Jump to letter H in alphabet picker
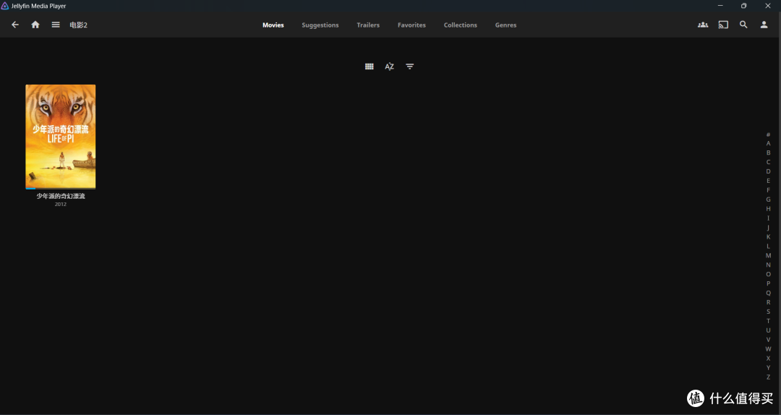781x415 pixels. 768,209
